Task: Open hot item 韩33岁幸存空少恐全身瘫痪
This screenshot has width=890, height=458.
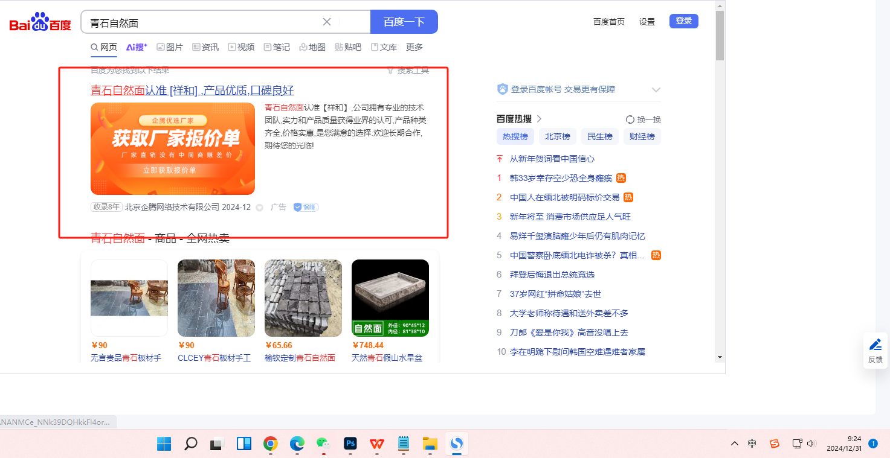Action: (x=561, y=178)
